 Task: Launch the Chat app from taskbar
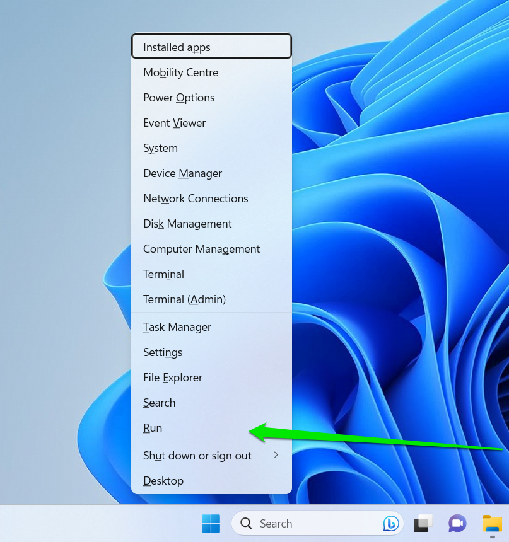click(457, 523)
